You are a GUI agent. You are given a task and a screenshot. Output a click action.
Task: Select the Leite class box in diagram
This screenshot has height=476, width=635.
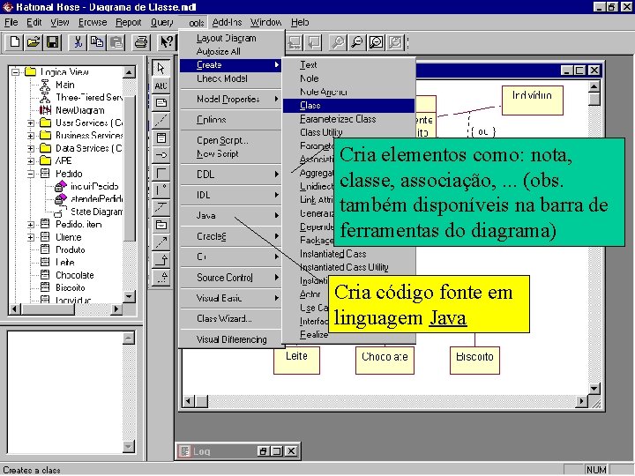pos(296,361)
